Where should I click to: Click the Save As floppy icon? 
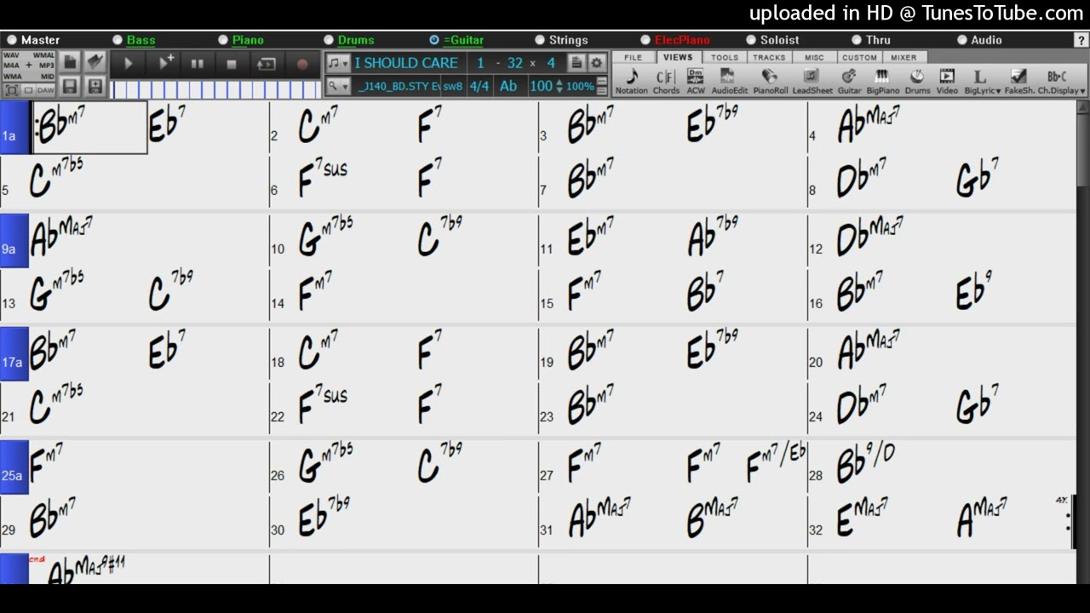[95, 87]
